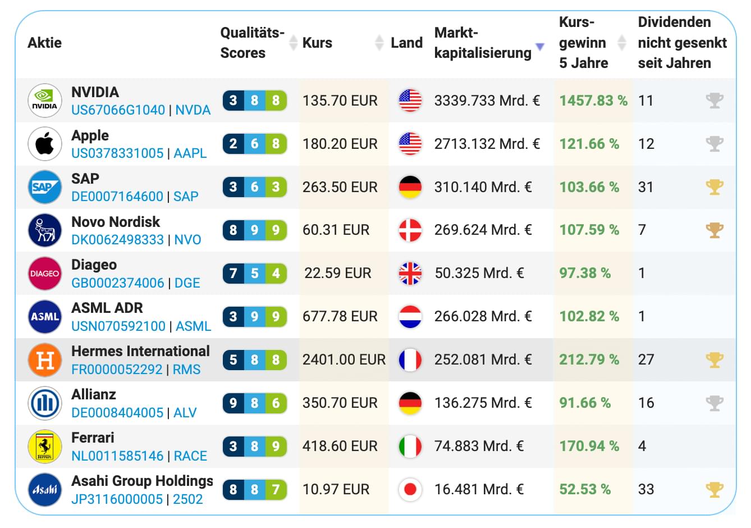Activate descending sort on Marktkapitalisierung
Viewport: 751px width, 528px height.
(x=540, y=47)
